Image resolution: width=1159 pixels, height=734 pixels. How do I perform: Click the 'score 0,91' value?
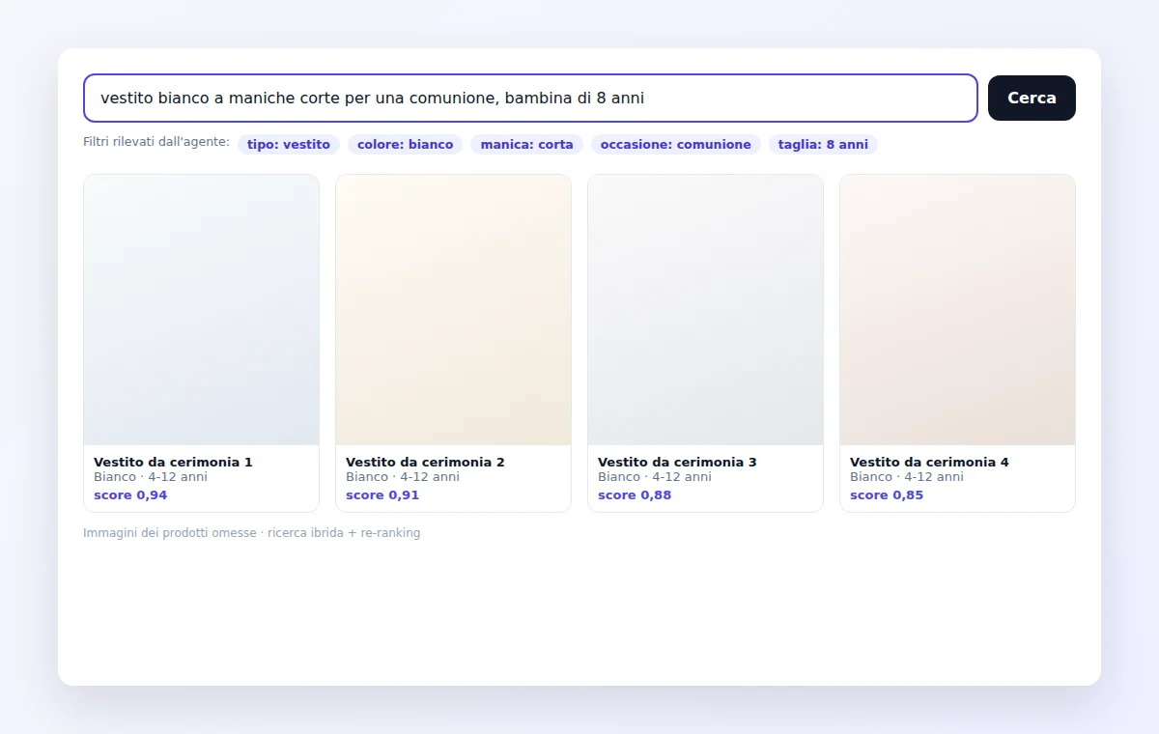pos(382,495)
